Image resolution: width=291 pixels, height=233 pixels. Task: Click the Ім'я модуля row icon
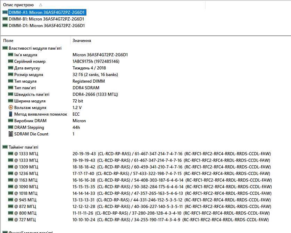(x=11, y=55)
